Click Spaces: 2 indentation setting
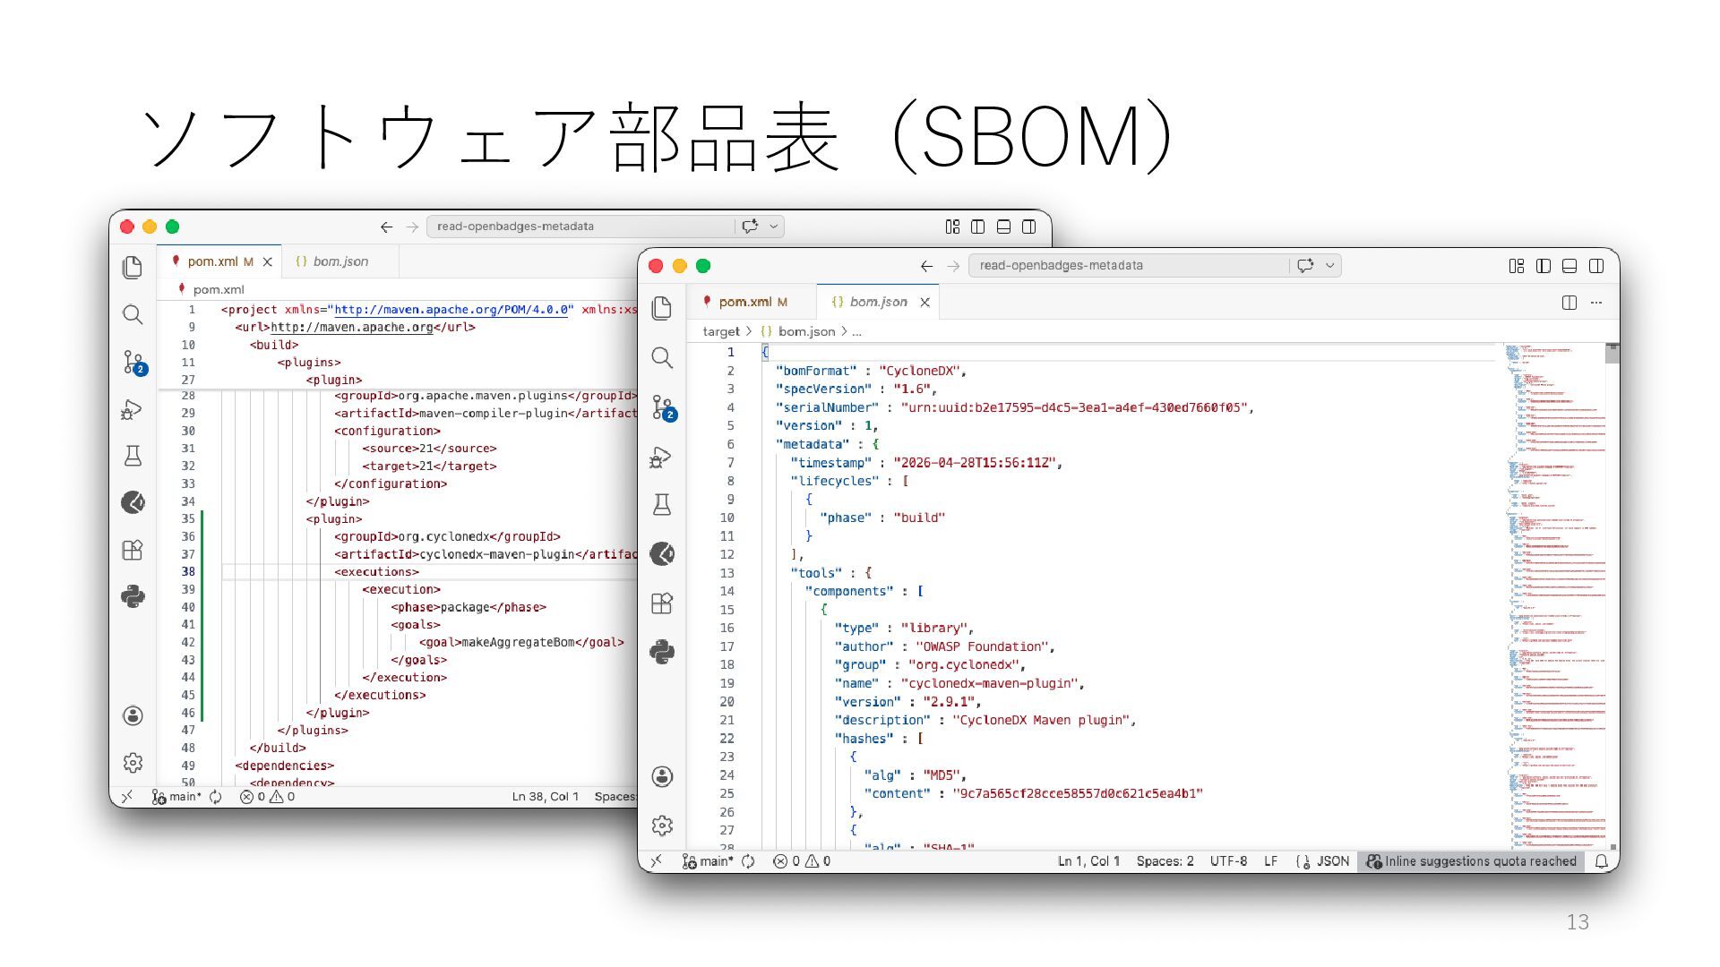This screenshot has height=967, width=1720. tap(1165, 861)
